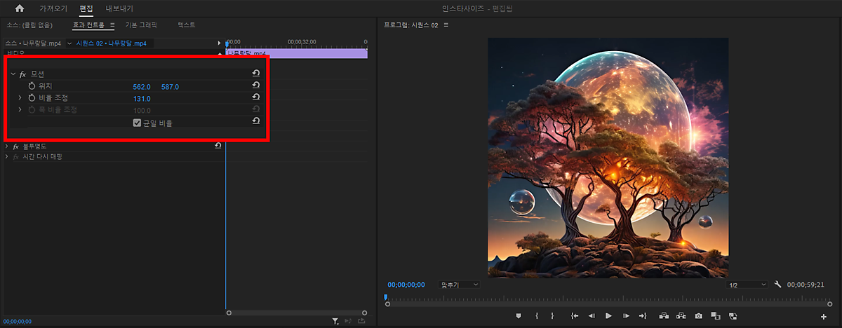Viewport: 842px width, 328px height.
Task: Click the Add Marker icon
Action: click(519, 316)
